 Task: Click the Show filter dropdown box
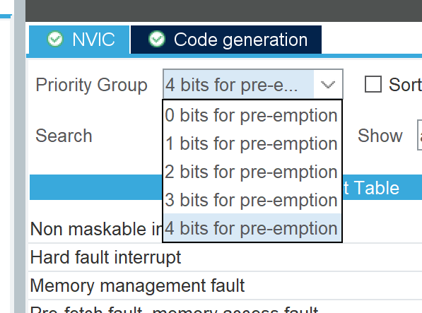pyautogui.click(x=420, y=135)
